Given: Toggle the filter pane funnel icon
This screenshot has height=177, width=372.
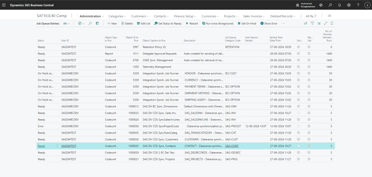Looking at the screenshot, I should [x=312, y=23].
